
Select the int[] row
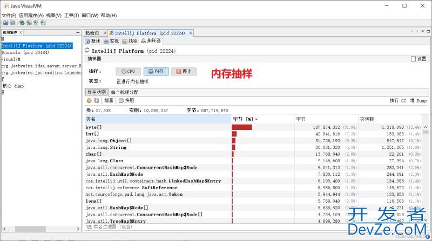pyautogui.click(x=253, y=134)
